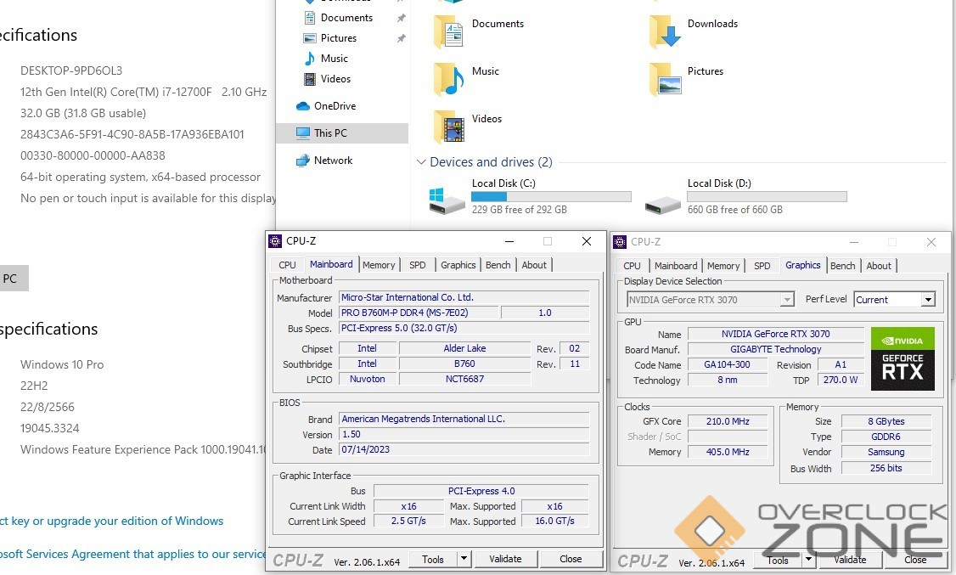Click Music note icon in navigation sidebar
This screenshot has height=575, width=956.
tap(310, 59)
